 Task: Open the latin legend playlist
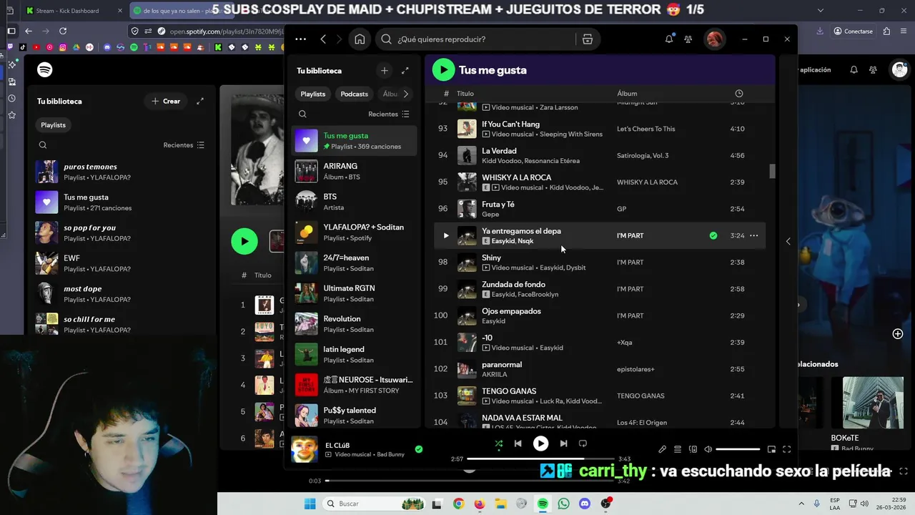coord(355,354)
